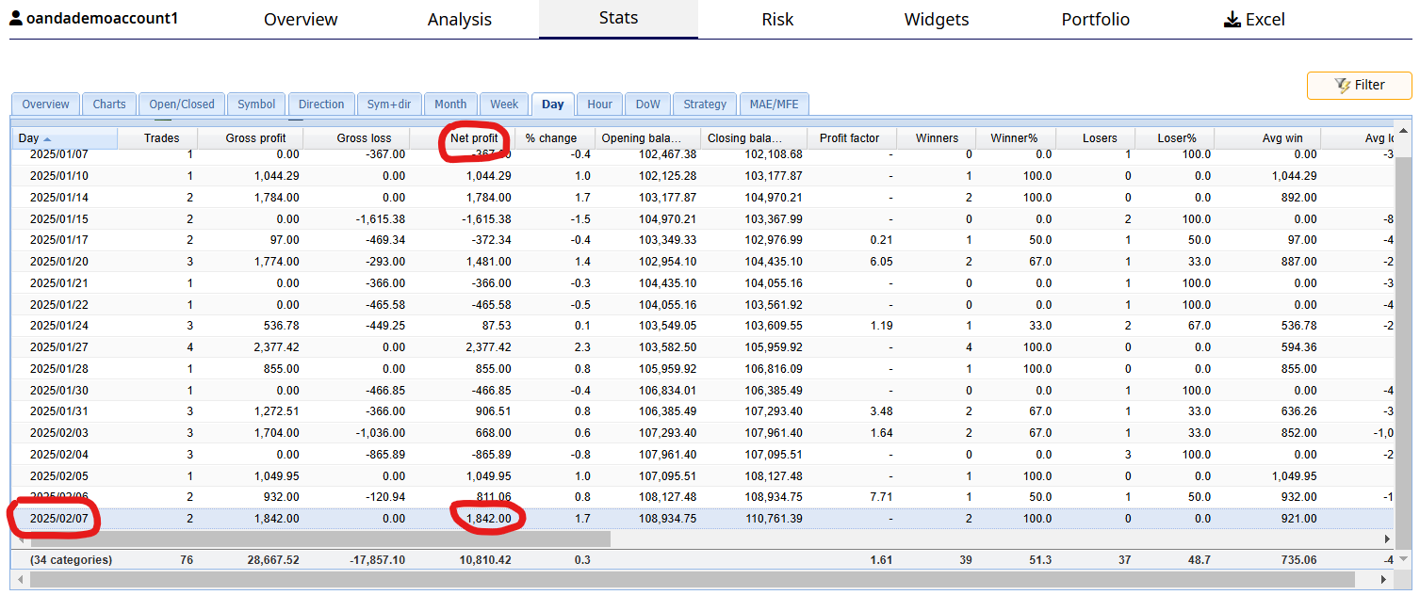This screenshot has width=1420, height=595.
Task: Click the oandademoaccount1 user icon
Action: tap(17, 18)
